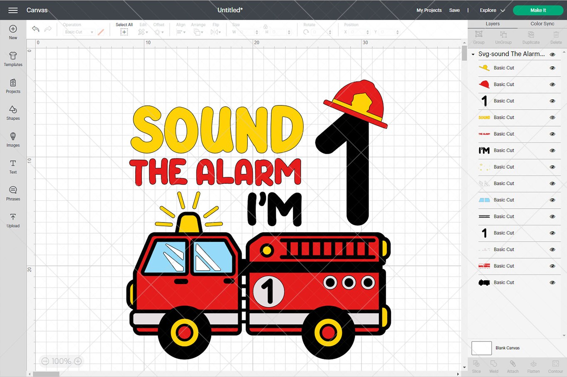The height and width of the screenshot is (377, 567).
Task: Hide the SOUND text layer
Action: 552,117
